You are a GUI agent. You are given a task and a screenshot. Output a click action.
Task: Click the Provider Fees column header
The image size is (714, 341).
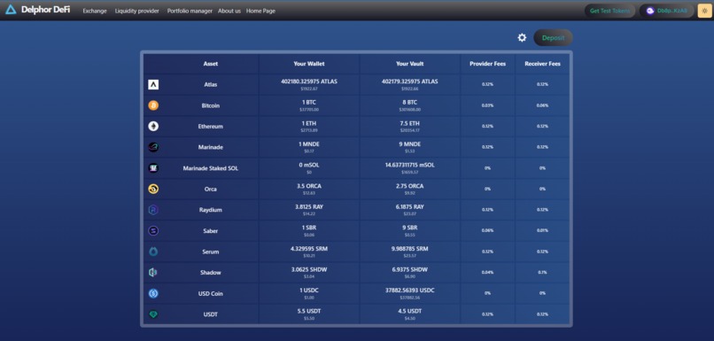click(x=488, y=64)
